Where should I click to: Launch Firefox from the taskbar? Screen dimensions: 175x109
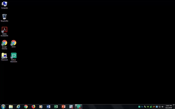coord(33,107)
